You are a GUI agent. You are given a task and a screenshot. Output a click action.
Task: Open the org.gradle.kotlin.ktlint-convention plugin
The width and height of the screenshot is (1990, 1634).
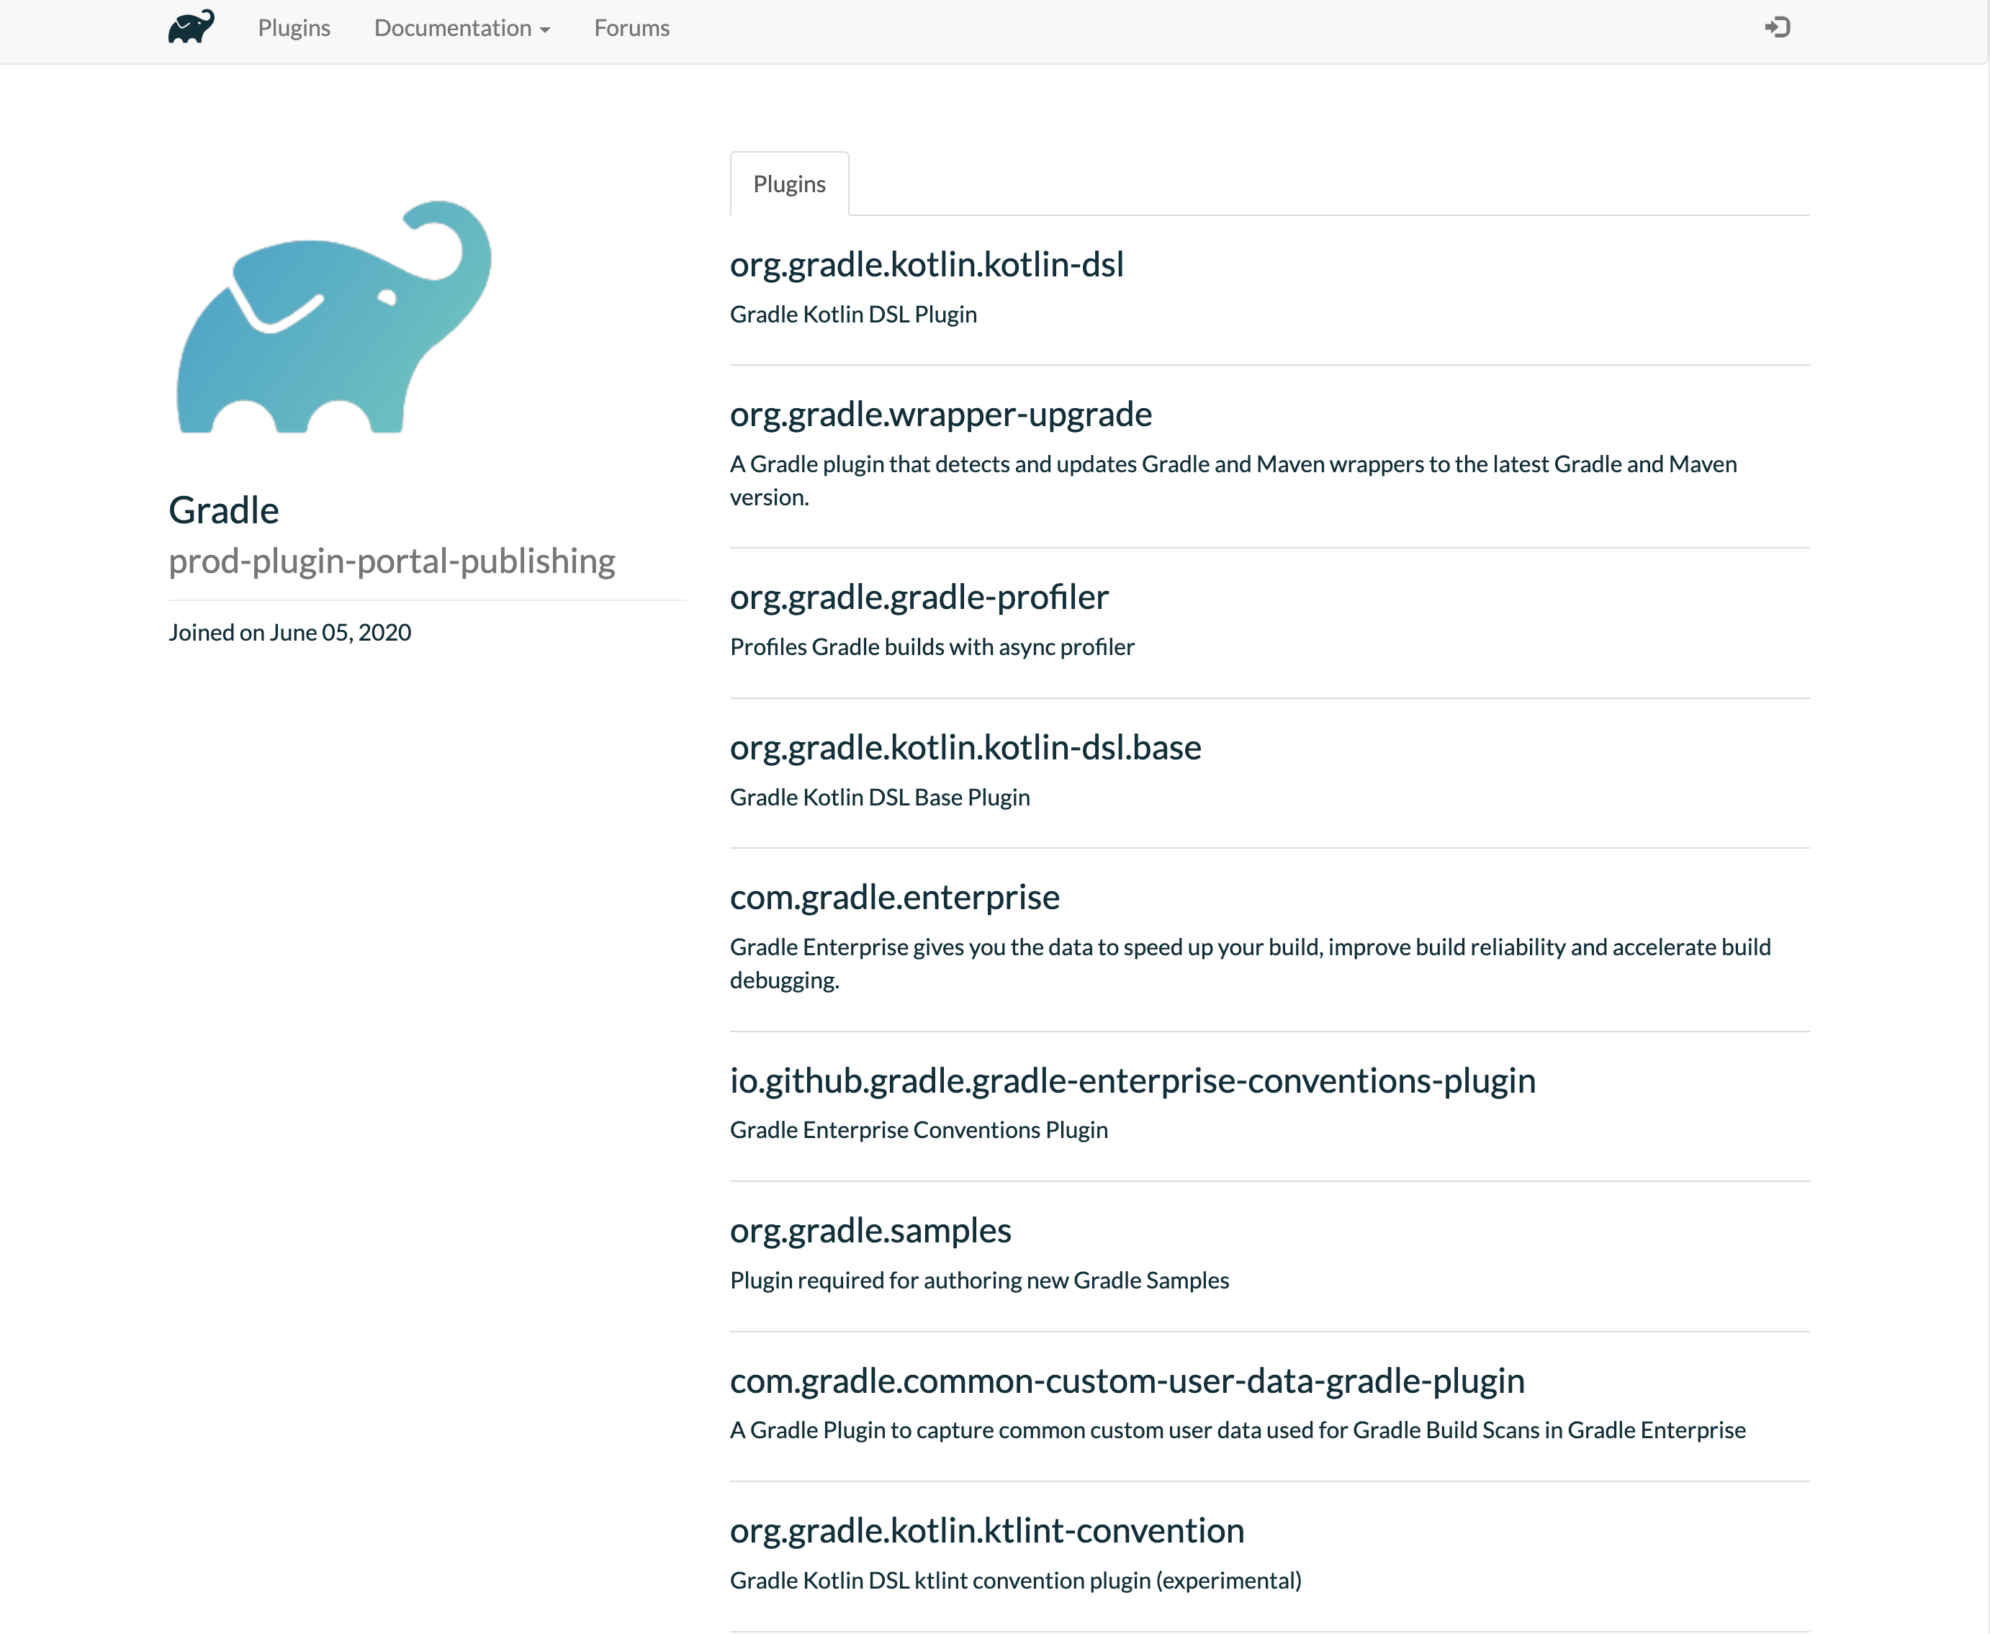(986, 1530)
